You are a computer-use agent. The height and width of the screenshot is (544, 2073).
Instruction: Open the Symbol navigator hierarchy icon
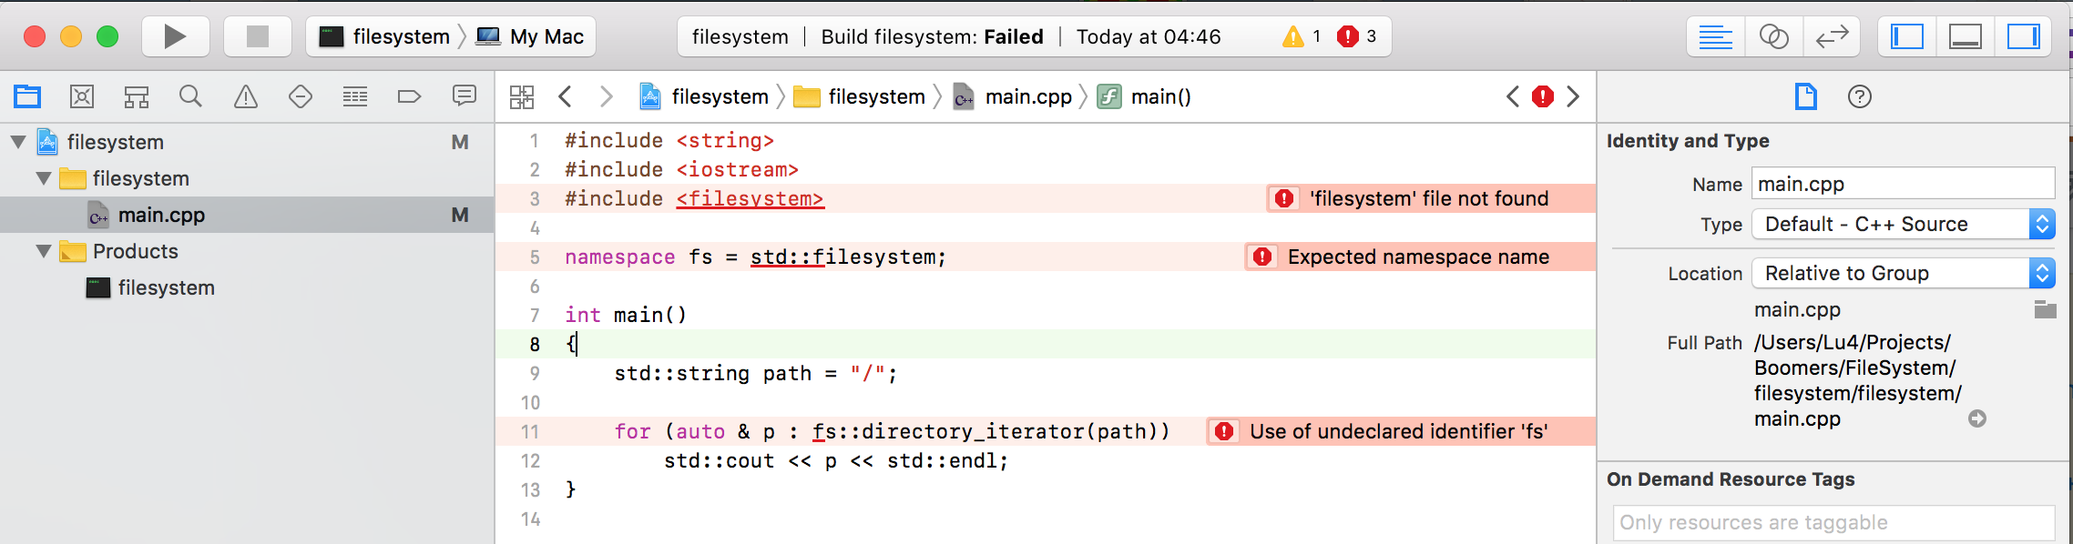[137, 96]
